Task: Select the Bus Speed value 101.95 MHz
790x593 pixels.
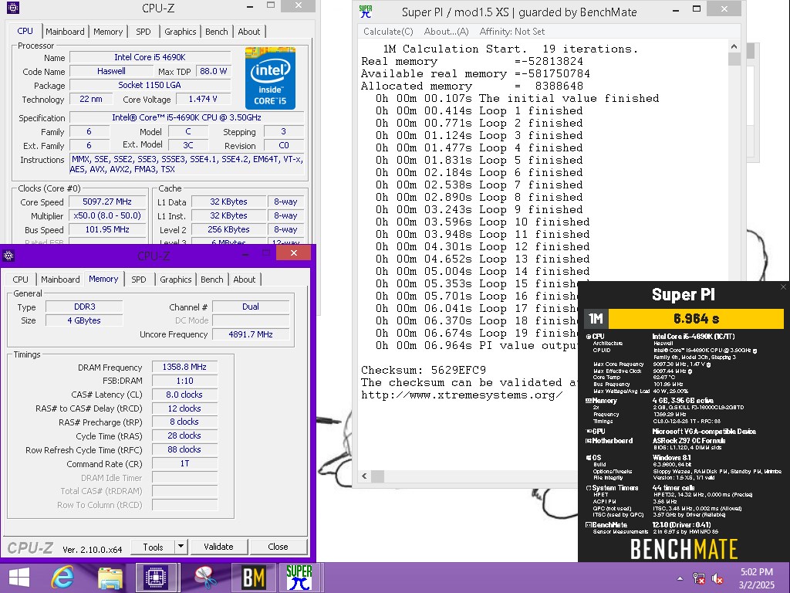Action: coord(107,229)
